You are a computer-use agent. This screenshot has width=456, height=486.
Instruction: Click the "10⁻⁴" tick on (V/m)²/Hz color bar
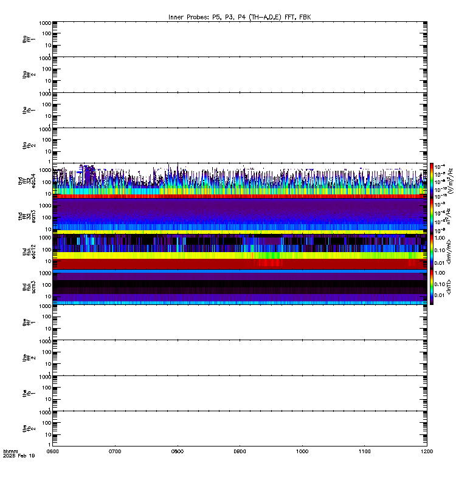[x=440, y=166]
